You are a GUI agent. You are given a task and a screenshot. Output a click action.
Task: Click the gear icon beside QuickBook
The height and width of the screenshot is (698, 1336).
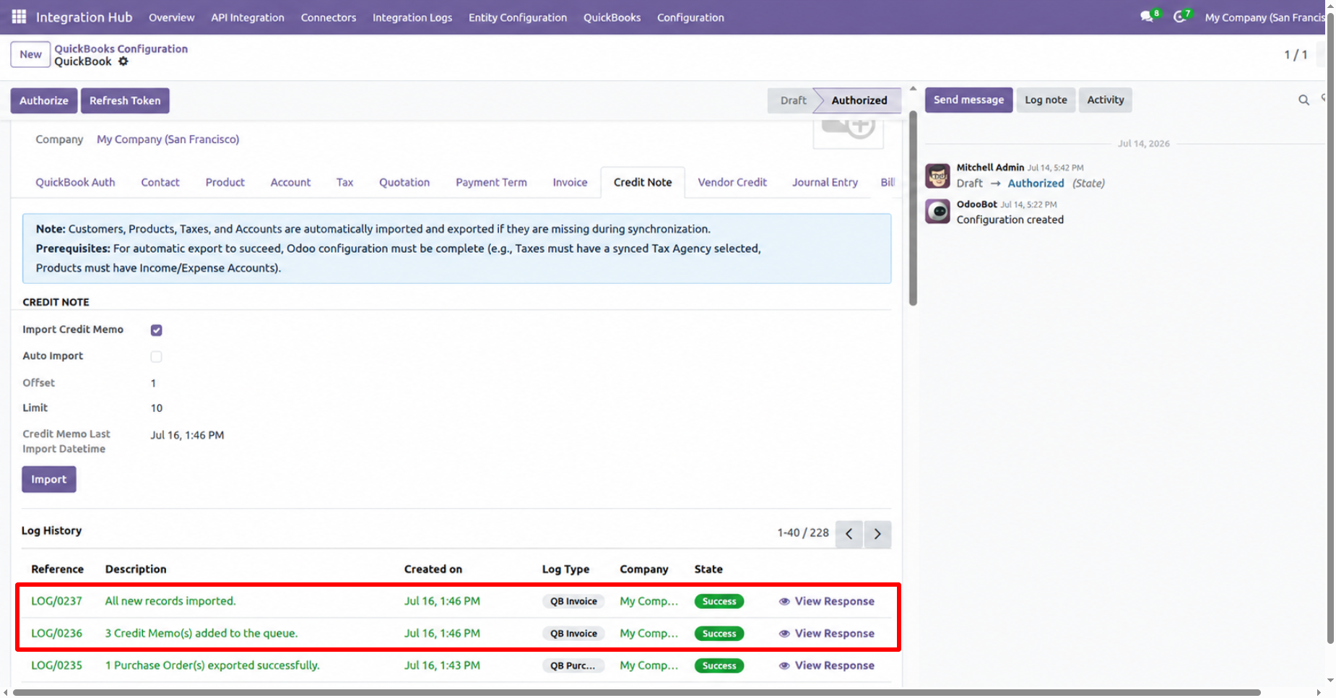tap(123, 61)
